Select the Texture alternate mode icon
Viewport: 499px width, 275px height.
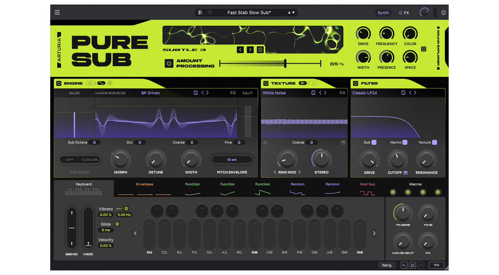tap(314, 83)
